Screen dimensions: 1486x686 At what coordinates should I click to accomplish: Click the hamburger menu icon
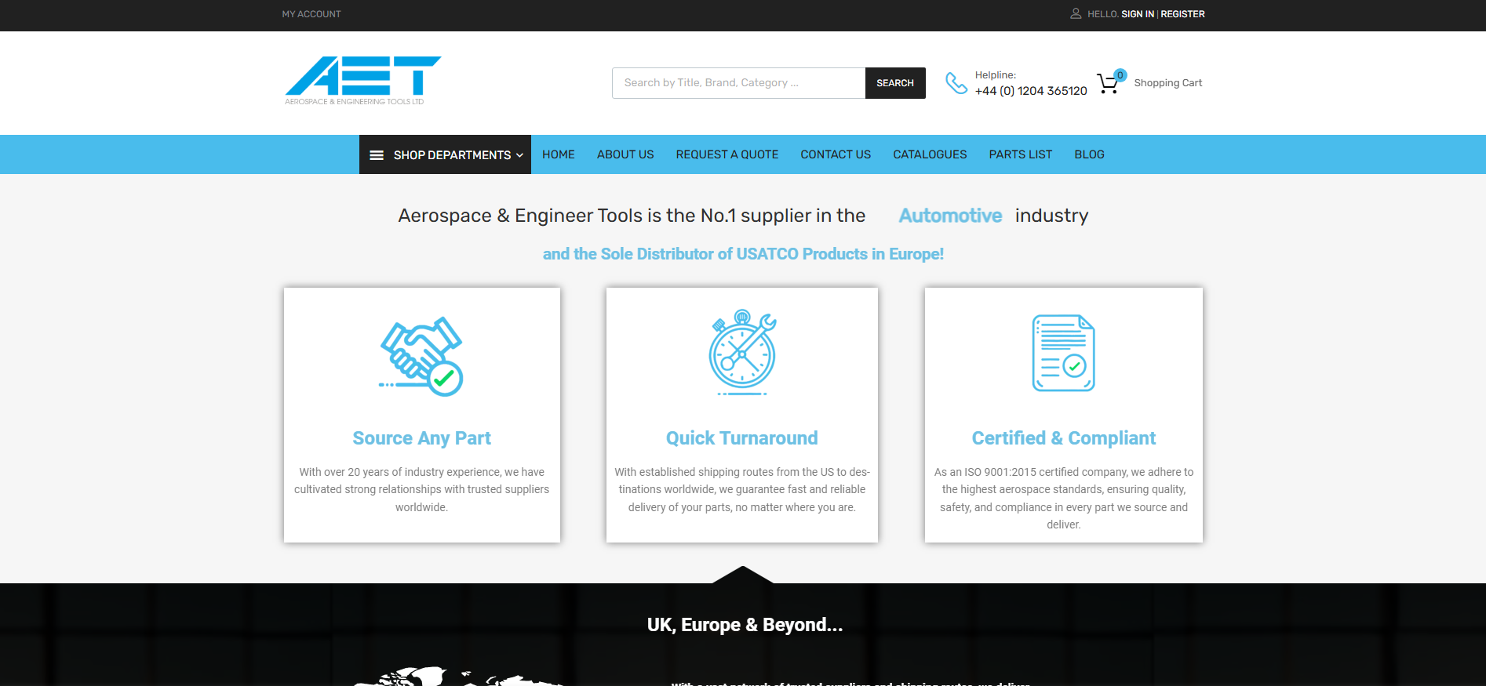(x=377, y=155)
